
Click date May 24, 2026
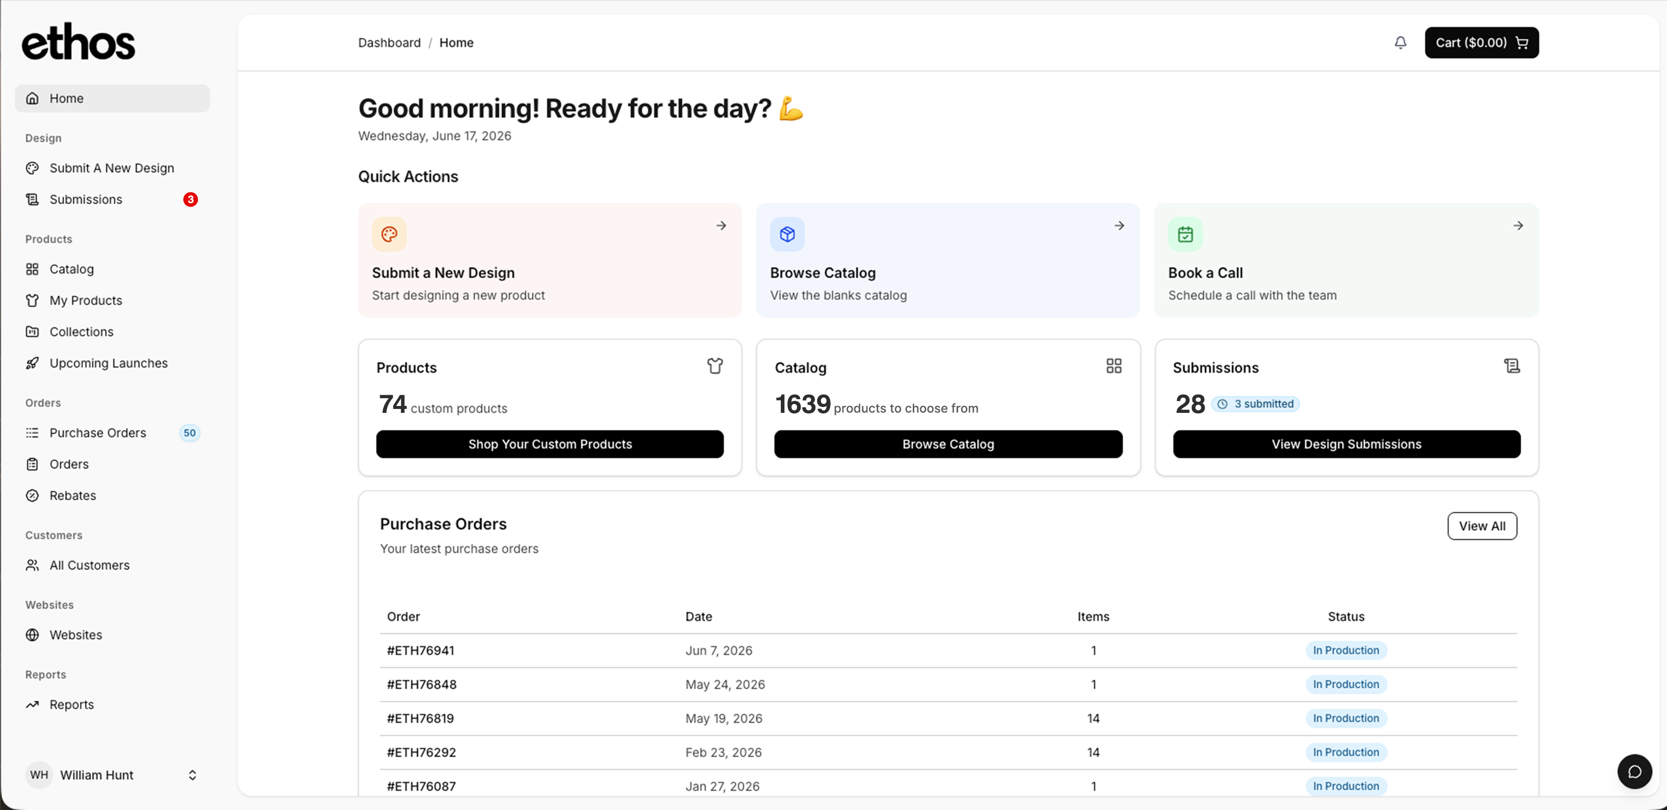(725, 684)
